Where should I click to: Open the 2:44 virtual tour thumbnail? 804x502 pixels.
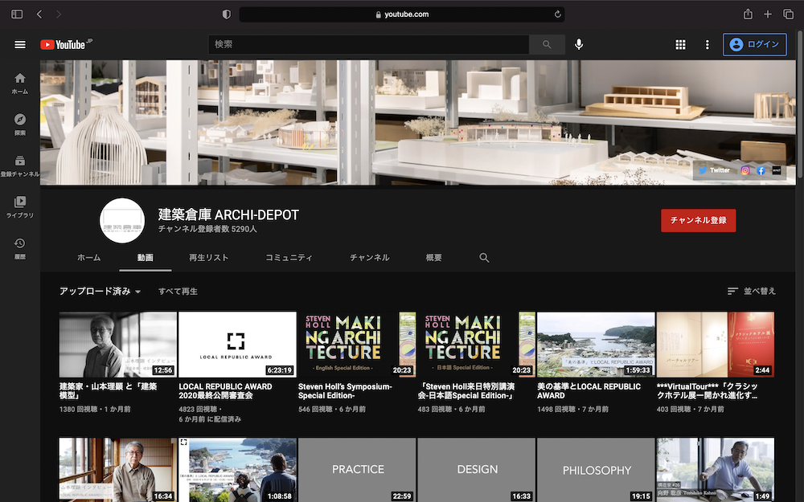[716, 345]
